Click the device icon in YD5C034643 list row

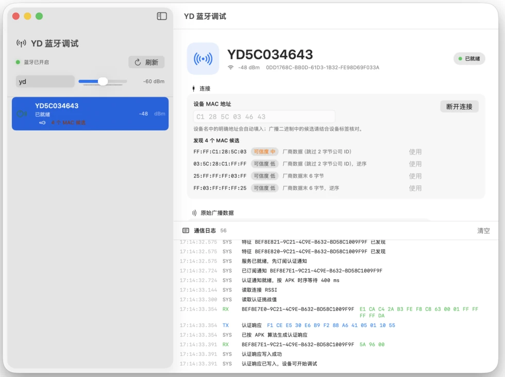click(22, 114)
